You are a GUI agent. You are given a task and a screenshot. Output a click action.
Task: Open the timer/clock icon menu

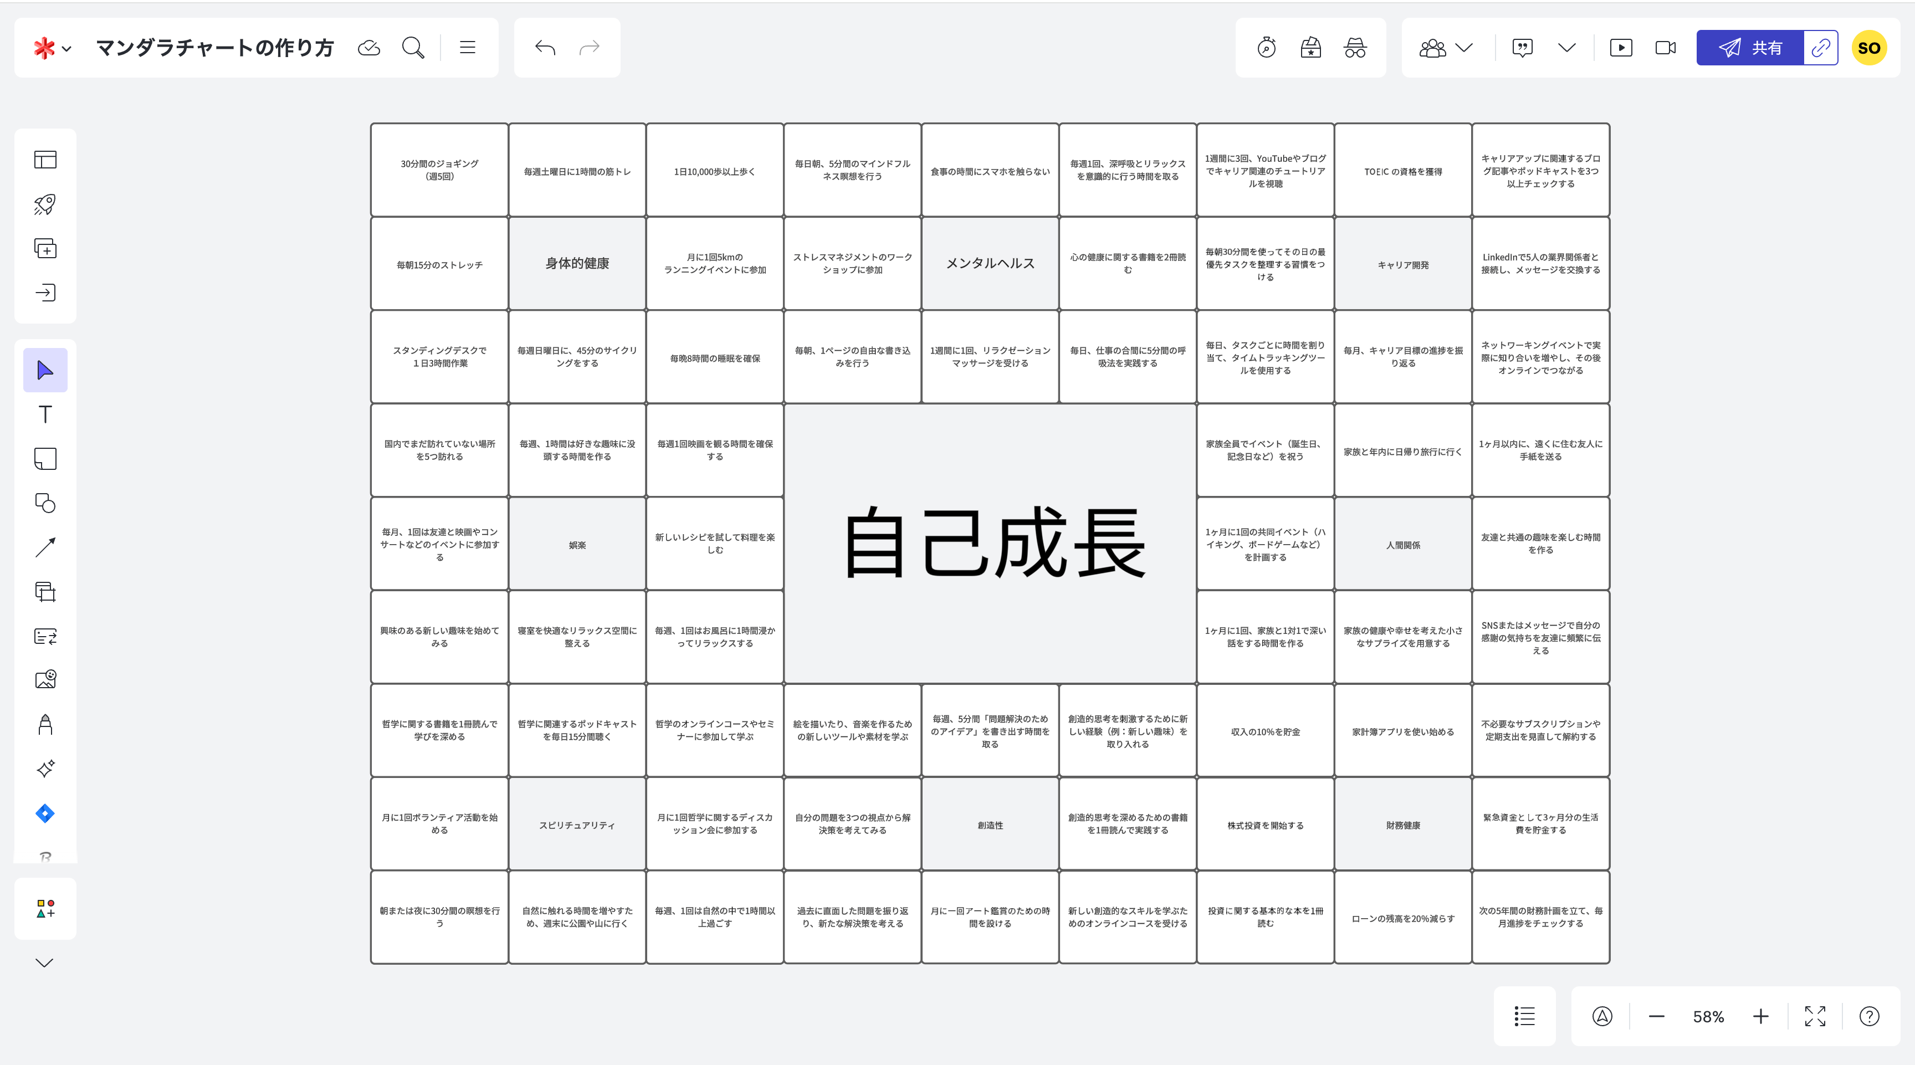1268,49
